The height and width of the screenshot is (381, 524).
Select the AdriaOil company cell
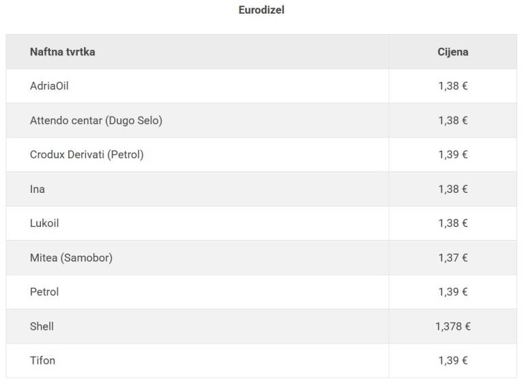pyautogui.click(x=49, y=86)
